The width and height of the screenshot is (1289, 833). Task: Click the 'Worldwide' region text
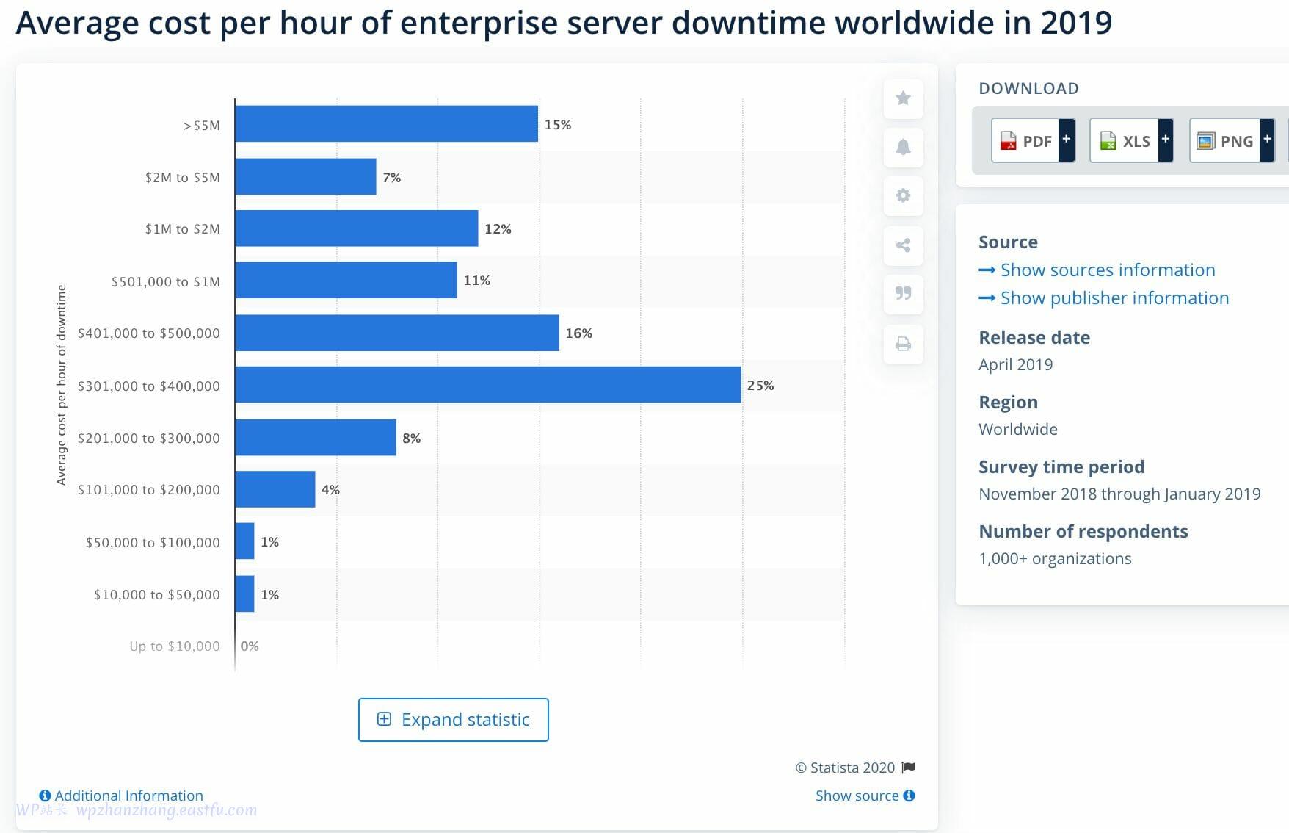pyautogui.click(x=1018, y=430)
